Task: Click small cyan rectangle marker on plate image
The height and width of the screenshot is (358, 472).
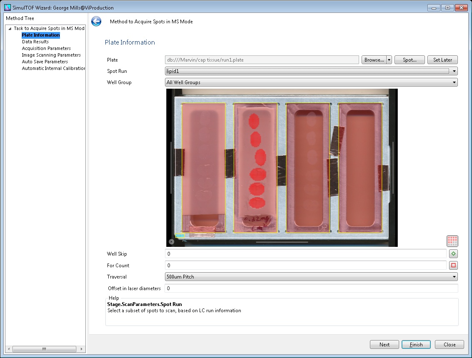Action: [x=180, y=236]
